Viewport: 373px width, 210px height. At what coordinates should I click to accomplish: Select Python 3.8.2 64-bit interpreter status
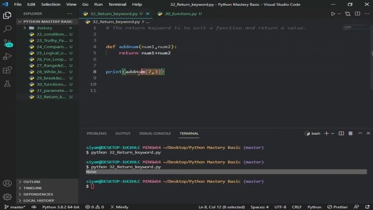(x=61, y=207)
